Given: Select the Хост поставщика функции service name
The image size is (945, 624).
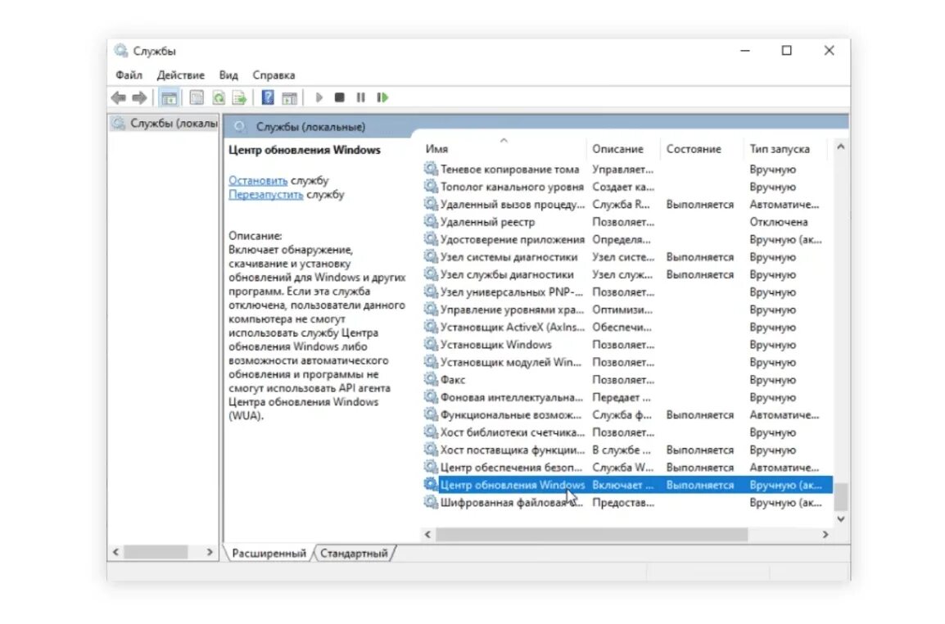Looking at the screenshot, I should (x=513, y=449).
